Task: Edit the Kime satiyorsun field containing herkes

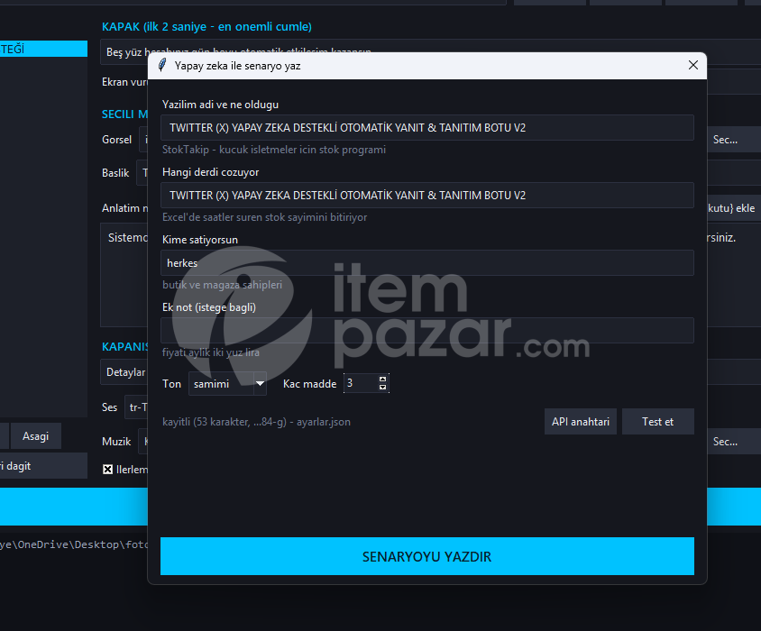Action: point(427,262)
